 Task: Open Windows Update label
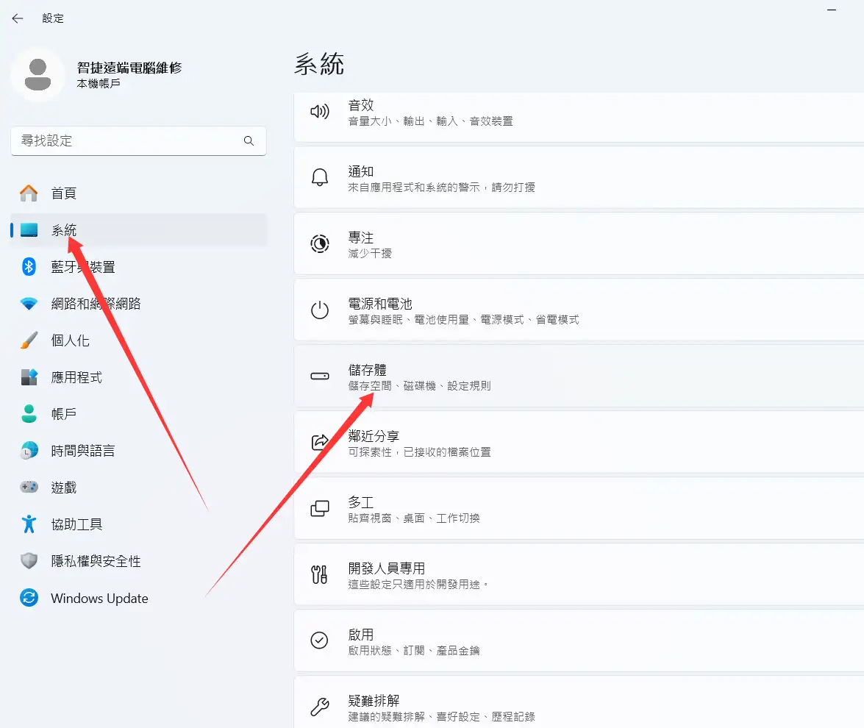[99, 598]
